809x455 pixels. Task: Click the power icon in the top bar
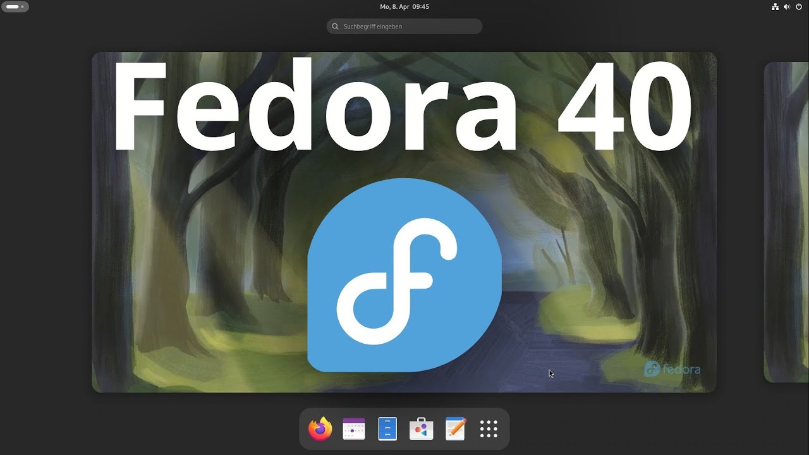pos(798,7)
